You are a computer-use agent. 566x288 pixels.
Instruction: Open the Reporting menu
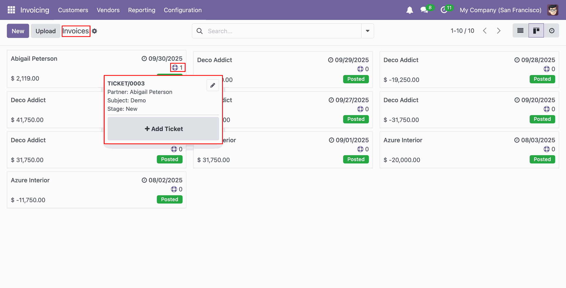141,10
